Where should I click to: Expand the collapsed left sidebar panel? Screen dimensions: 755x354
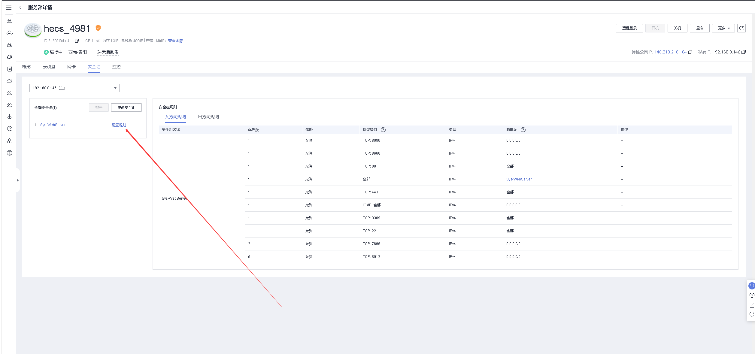(18, 180)
